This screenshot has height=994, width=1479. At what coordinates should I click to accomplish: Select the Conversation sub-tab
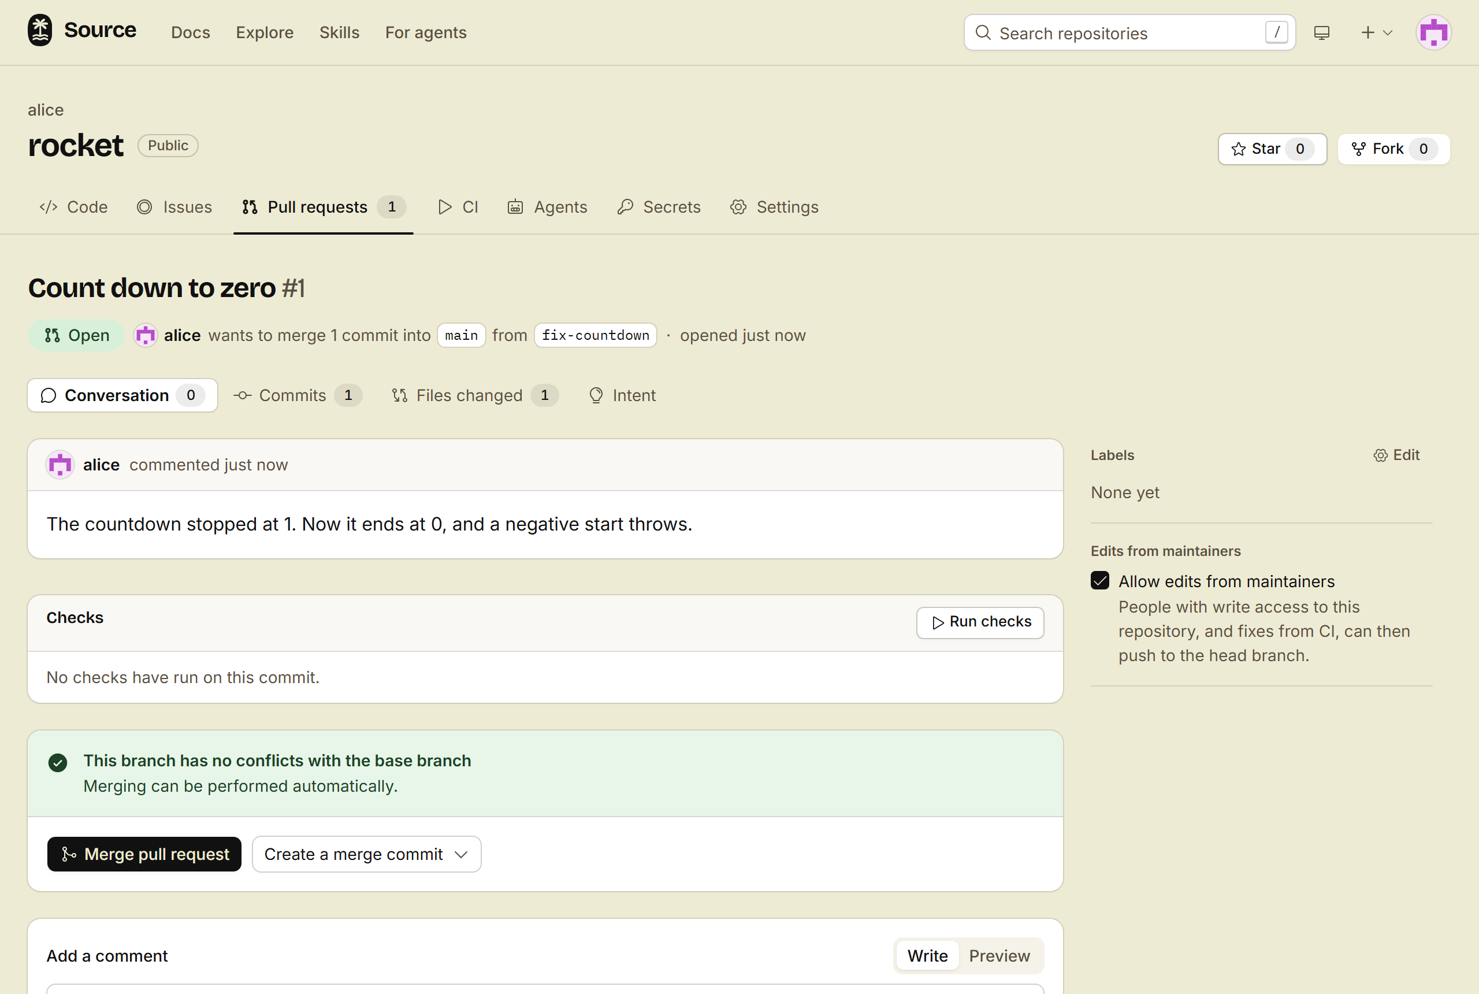122,395
